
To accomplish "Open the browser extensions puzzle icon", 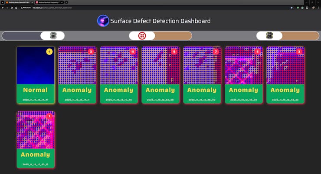I will point(307,8).
